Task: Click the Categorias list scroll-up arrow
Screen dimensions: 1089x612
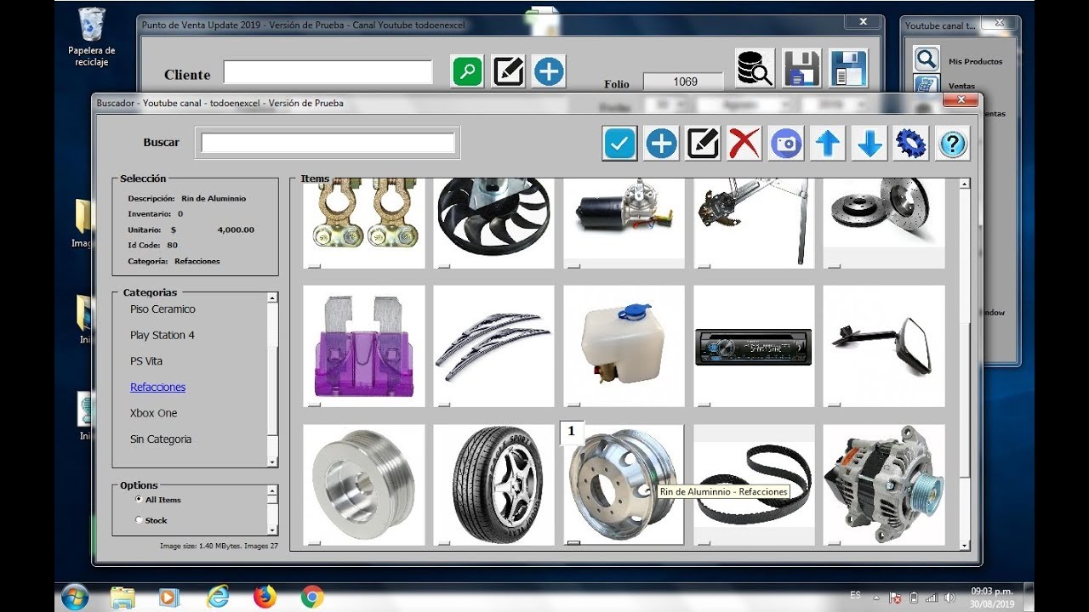Action: 272,298
